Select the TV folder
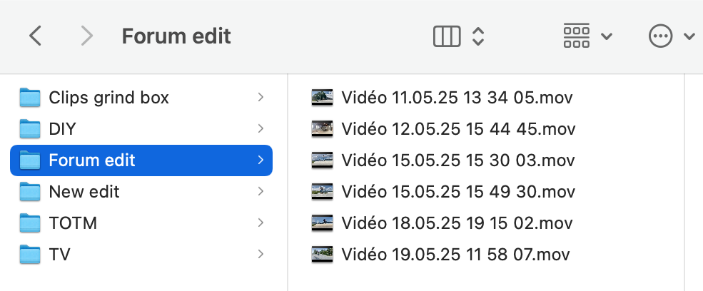Viewport: 703px width, 291px height. pyautogui.click(x=141, y=254)
